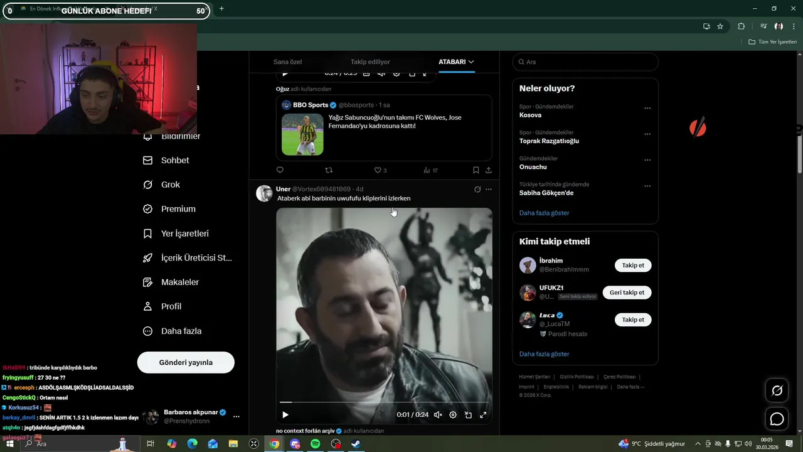Open Microsoft Edge in the taskbar
This screenshot has height=452, width=803.
tap(193, 444)
